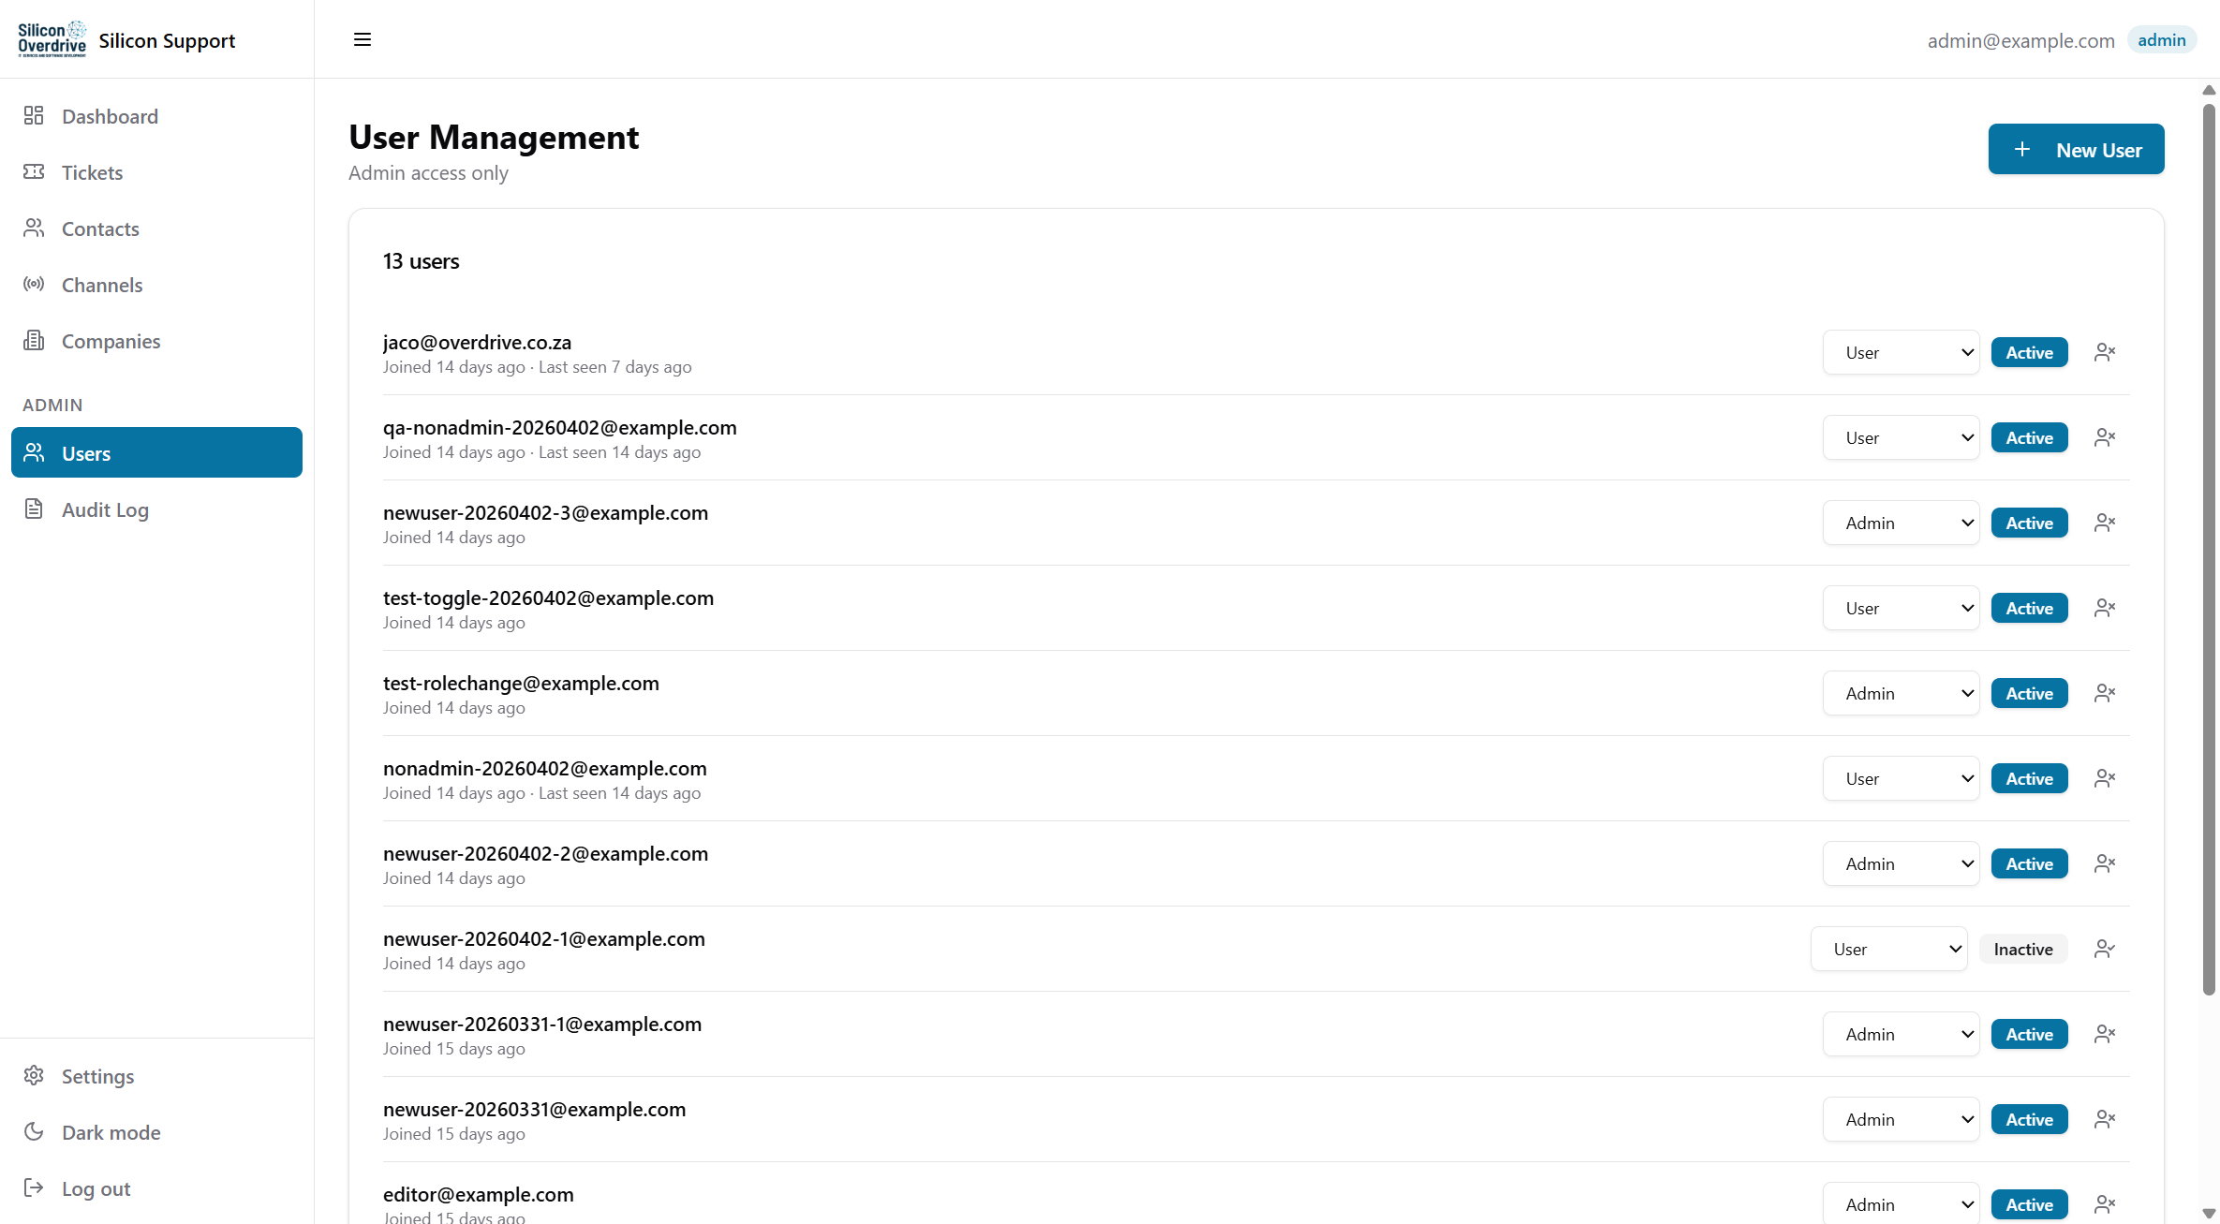Click the Silicon Overdrive logo
The width and height of the screenshot is (2220, 1224).
pyautogui.click(x=52, y=39)
